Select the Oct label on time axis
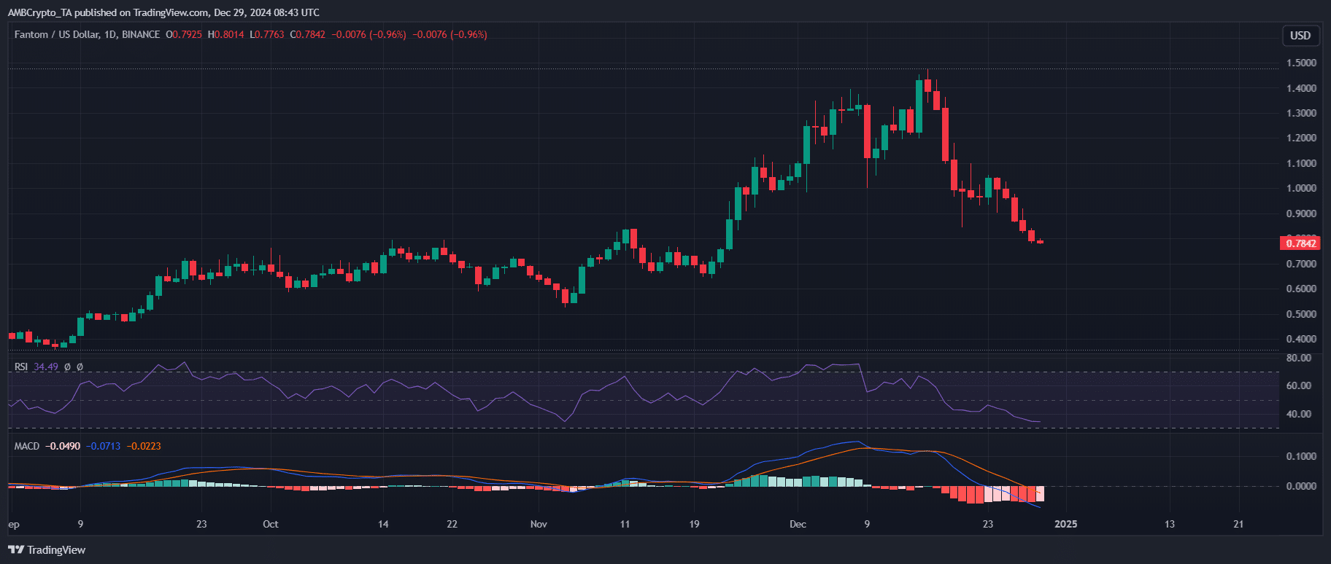1331x564 pixels. click(270, 524)
